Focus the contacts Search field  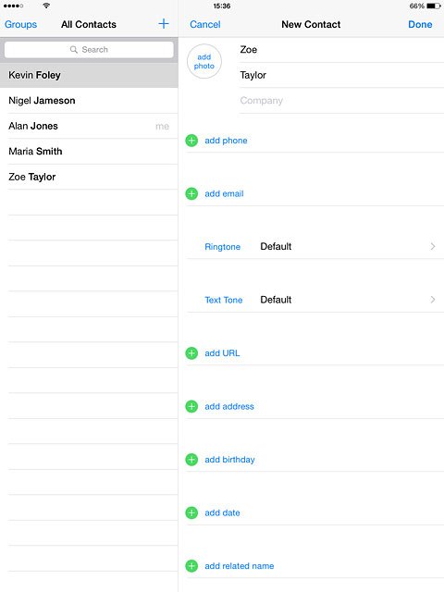[x=89, y=49]
